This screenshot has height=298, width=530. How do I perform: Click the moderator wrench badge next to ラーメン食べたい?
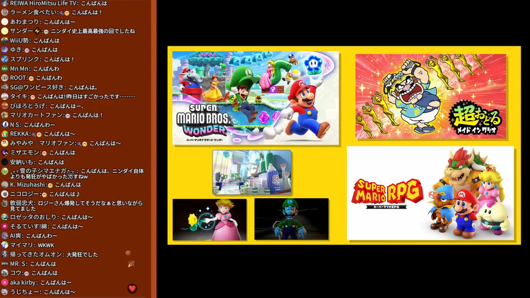pos(61,13)
